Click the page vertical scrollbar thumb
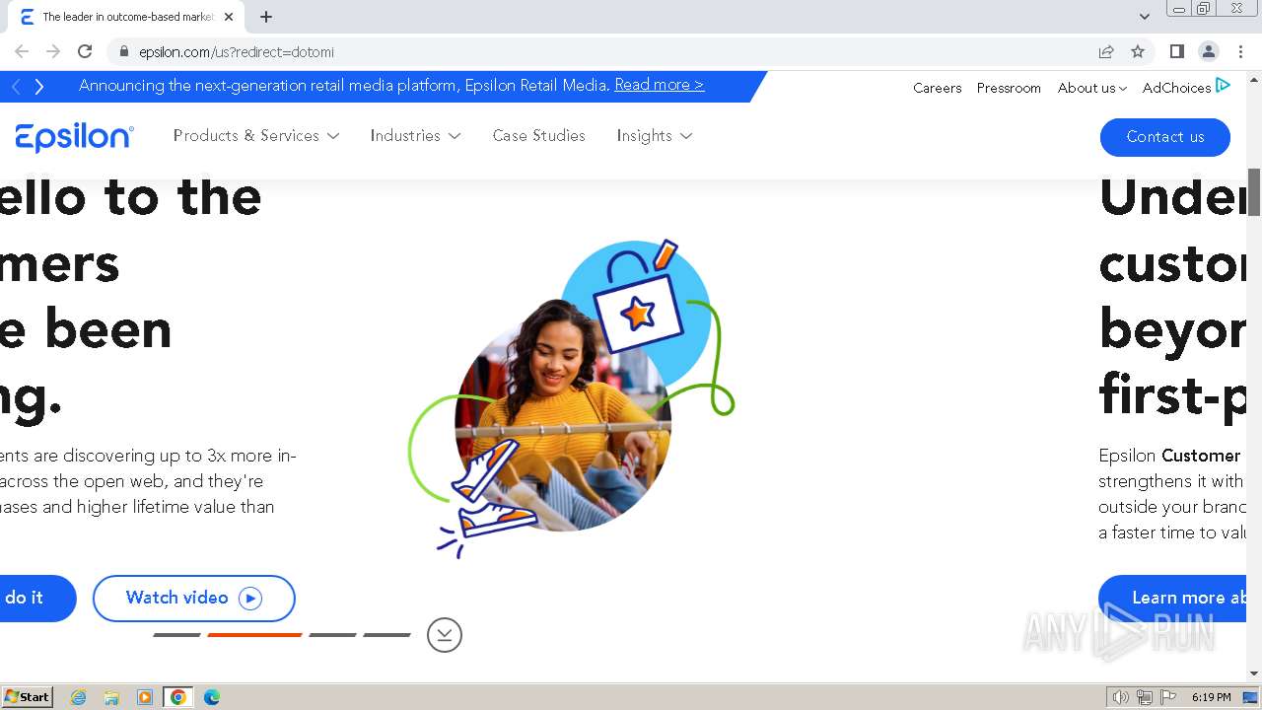Image resolution: width=1262 pixels, height=710 pixels. 1254,192
